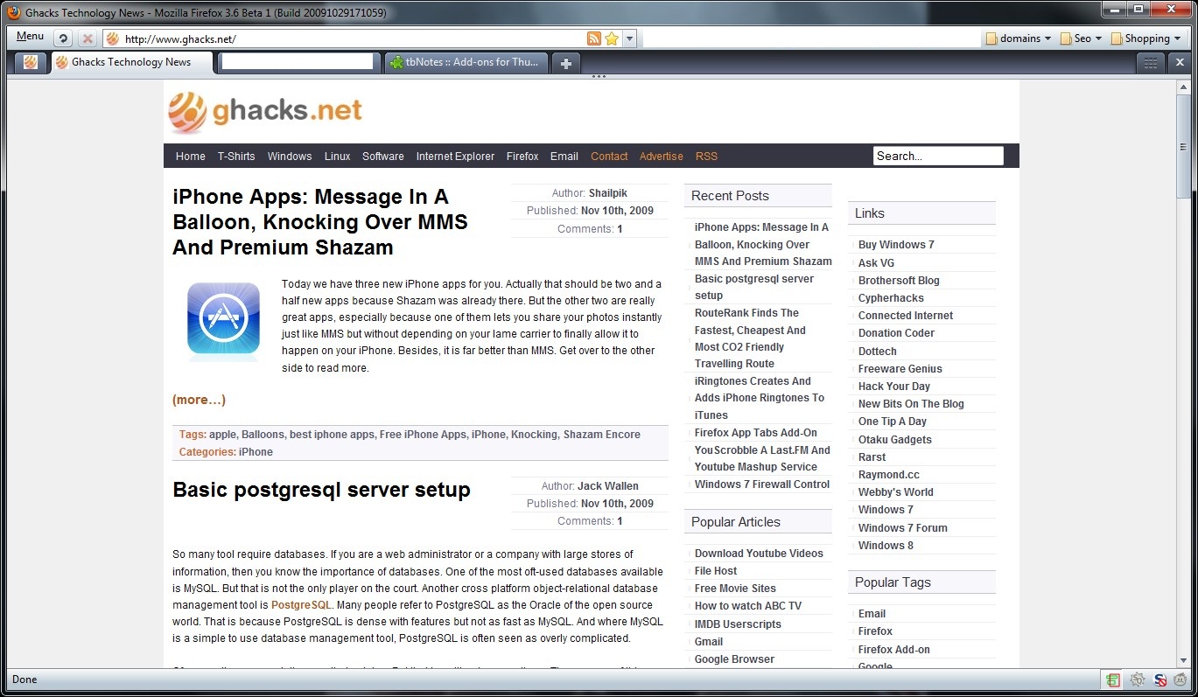Open RSS link in navigation bar
The height and width of the screenshot is (697, 1198).
(706, 157)
